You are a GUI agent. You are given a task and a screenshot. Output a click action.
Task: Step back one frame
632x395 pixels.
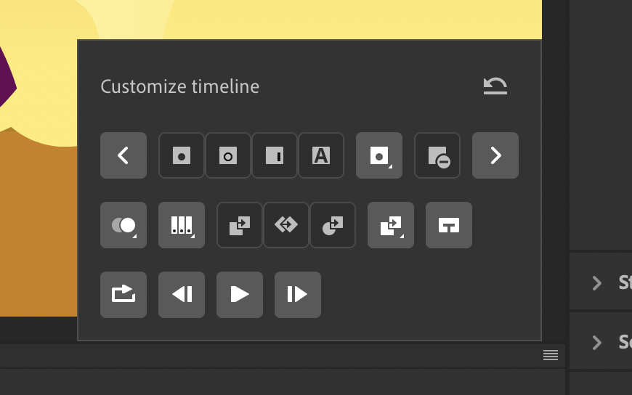click(182, 295)
